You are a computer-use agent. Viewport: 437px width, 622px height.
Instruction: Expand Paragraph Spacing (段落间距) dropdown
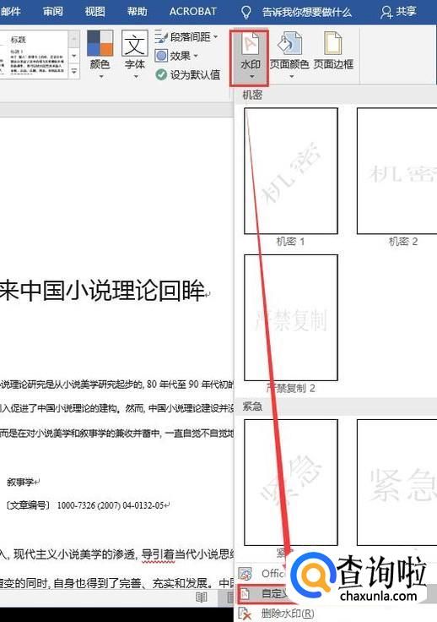click(186, 37)
